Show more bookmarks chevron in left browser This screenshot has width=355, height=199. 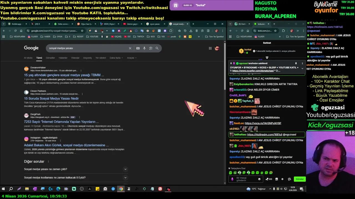199,36
